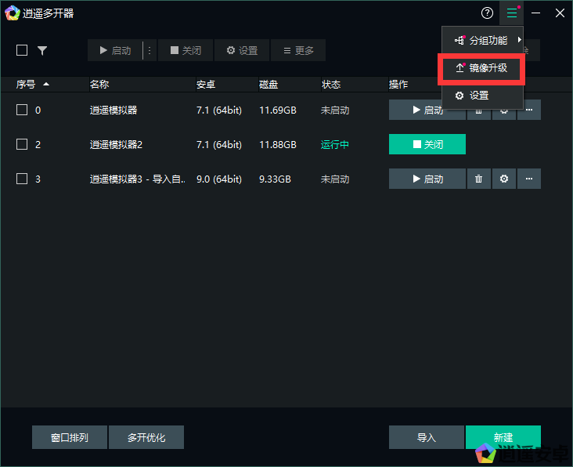Image resolution: width=573 pixels, height=467 pixels.
Task: Sort by the 序号 column header
Action: [x=32, y=84]
